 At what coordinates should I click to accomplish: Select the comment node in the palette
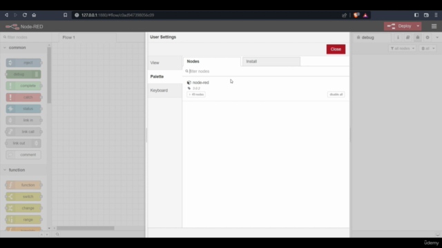tap(23, 155)
